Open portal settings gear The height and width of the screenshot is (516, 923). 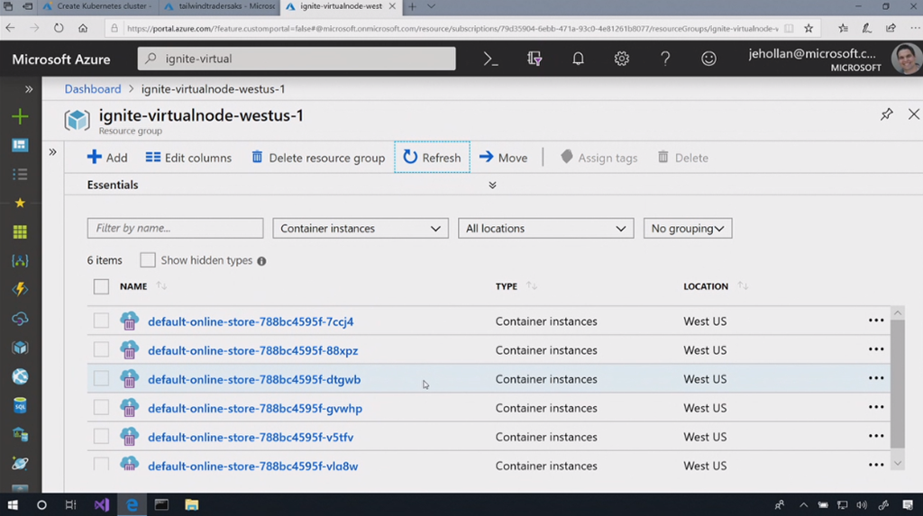621,59
